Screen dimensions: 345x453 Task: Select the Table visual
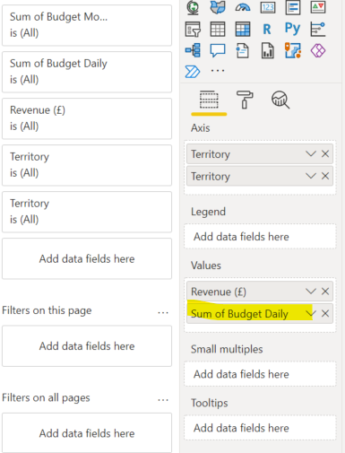click(218, 29)
